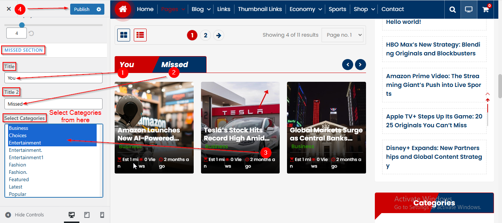The width and height of the screenshot is (502, 223).
Task: Open the search magnifier icon
Action: (x=452, y=10)
